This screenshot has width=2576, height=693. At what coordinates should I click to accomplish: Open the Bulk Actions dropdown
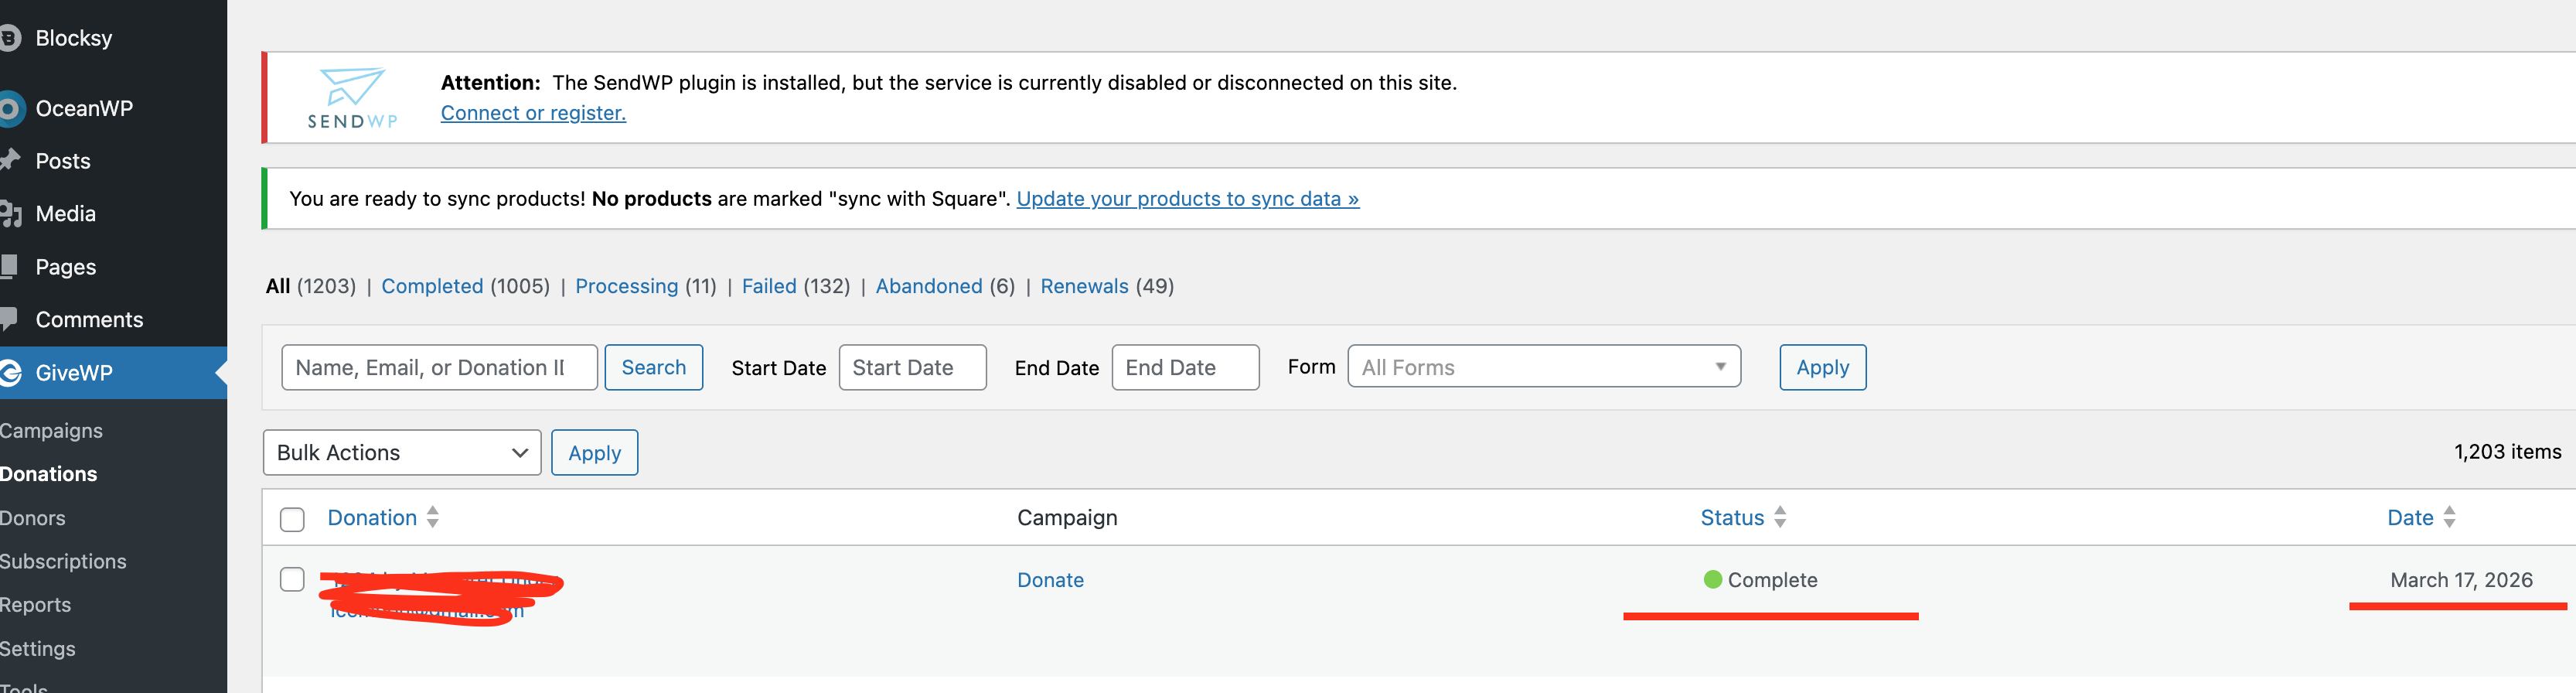[x=402, y=453]
